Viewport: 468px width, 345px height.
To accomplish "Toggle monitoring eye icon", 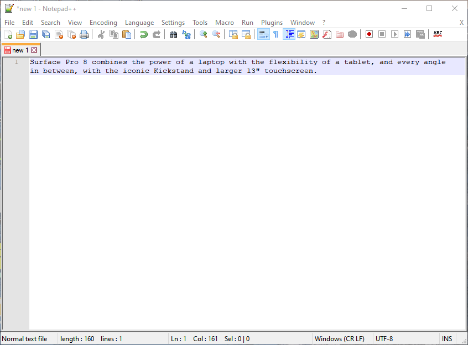I will (x=352, y=35).
